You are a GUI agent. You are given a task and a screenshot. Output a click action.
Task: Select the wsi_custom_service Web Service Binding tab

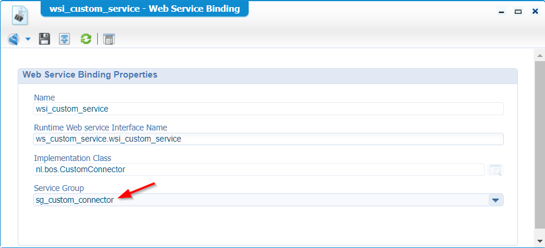(144, 9)
